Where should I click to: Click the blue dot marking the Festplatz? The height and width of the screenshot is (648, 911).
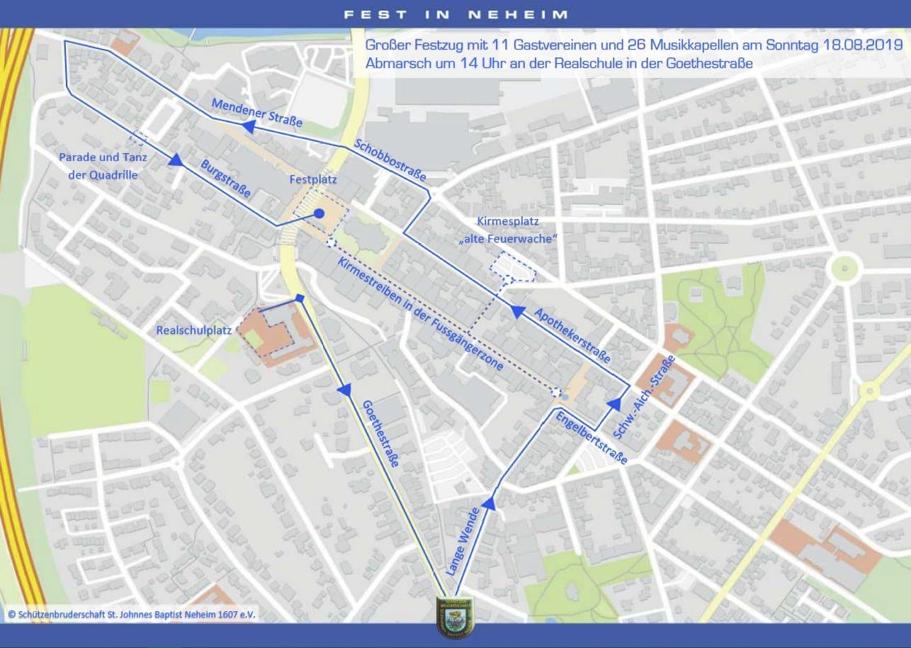click(319, 213)
